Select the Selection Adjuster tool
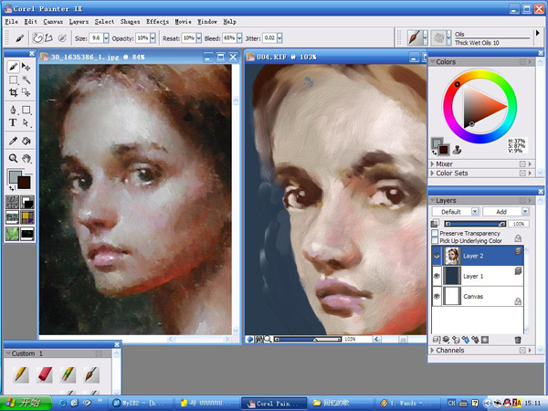The image size is (548, 411). click(x=26, y=92)
